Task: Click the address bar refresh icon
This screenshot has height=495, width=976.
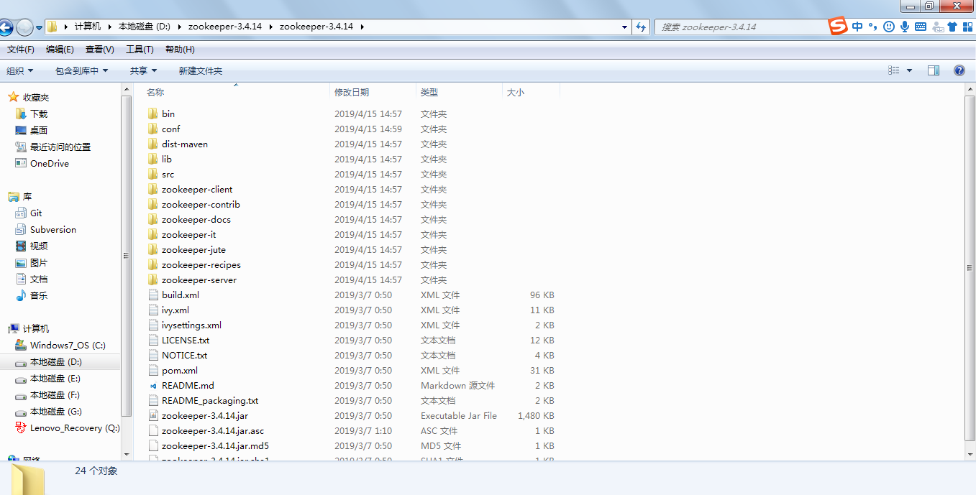Action: tap(641, 27)
